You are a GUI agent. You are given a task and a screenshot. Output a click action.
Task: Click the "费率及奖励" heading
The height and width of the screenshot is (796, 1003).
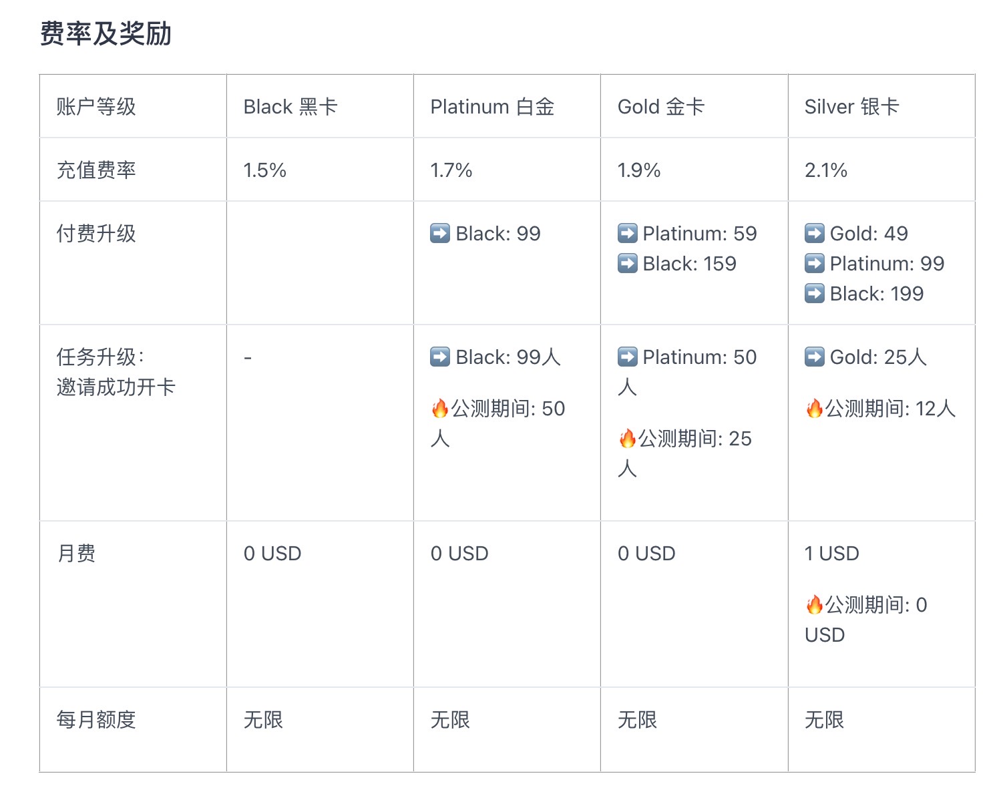point(106,33)
